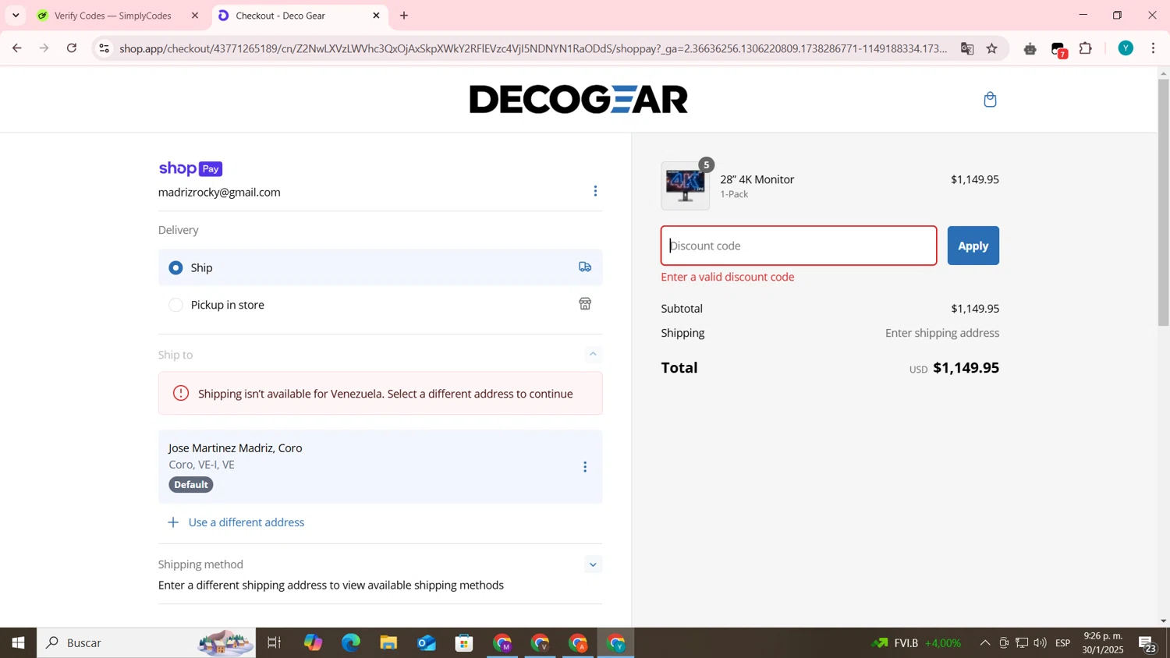Reload the checkout page
The height and width of the screenshot is (658, 1170).
[72, 48]
